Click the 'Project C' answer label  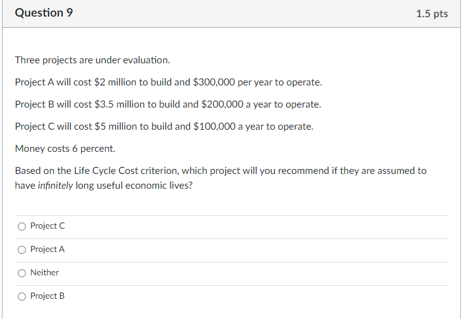[x=47, y=226]
